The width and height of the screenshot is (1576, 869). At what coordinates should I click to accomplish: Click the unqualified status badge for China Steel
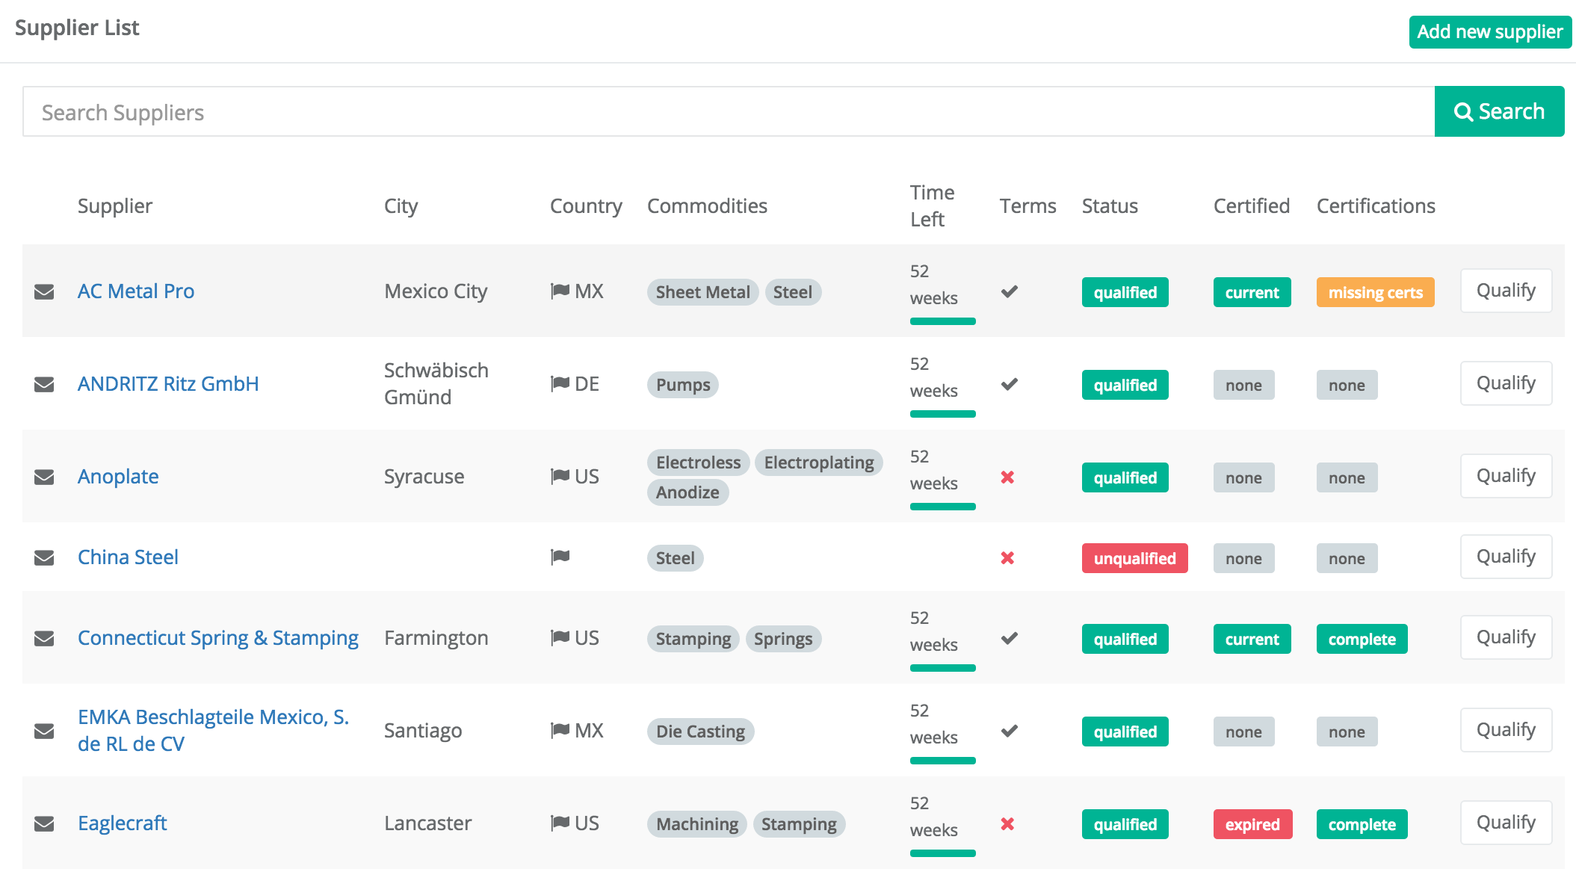(1134, 558)
